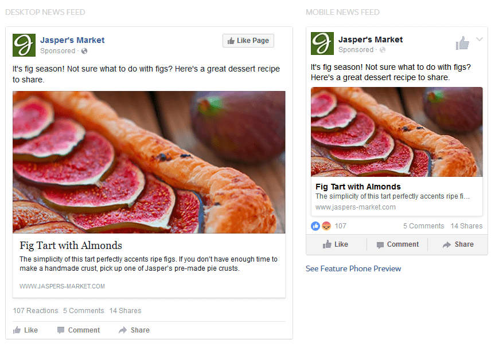Click the Jasper's Market page name on desktop post
495x348 pixels.
72,40
